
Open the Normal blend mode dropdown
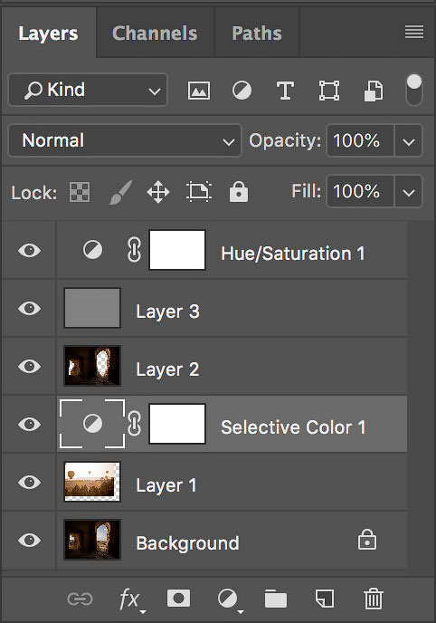(x=125, y=140)
